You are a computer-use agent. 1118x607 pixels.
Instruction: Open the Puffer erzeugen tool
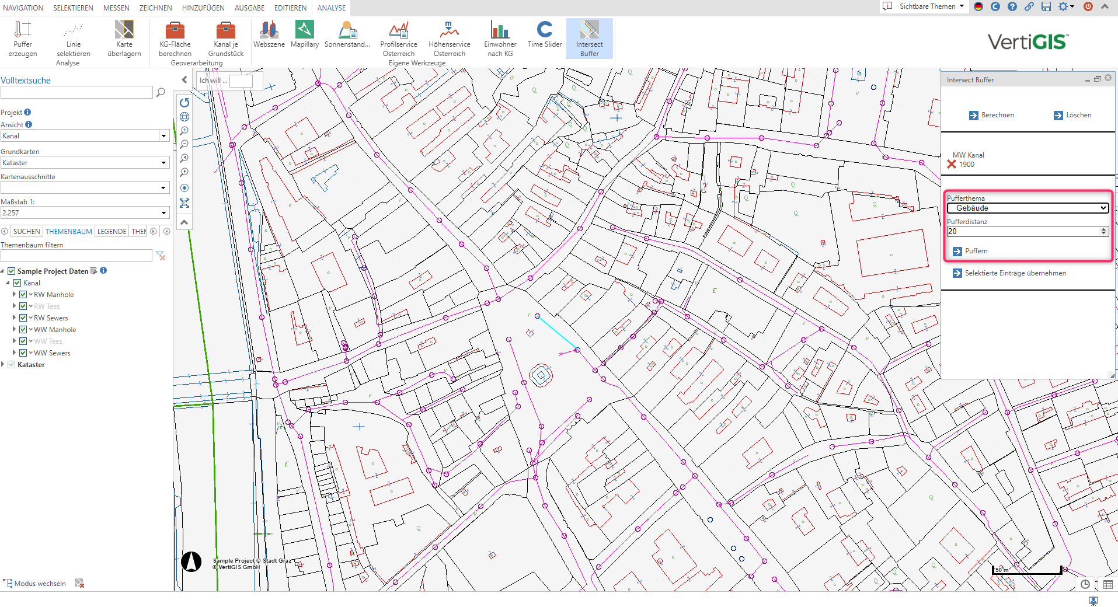(23, 39)
